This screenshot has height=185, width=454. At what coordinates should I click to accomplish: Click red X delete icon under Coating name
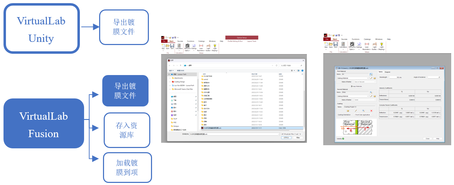(x=371, y=111)
